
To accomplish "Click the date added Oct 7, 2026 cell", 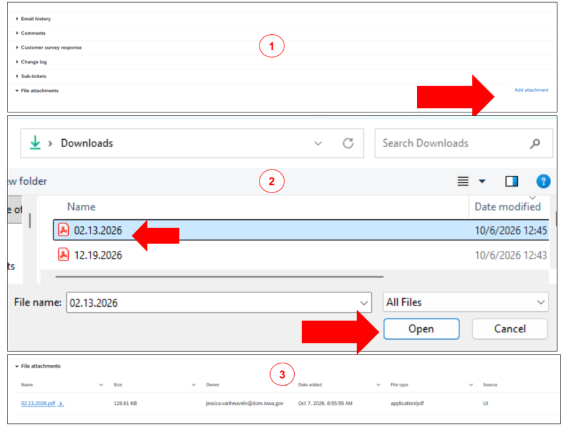I will [x=325, y=403].
